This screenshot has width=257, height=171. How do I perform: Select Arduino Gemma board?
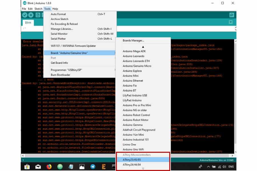point(143,125)
